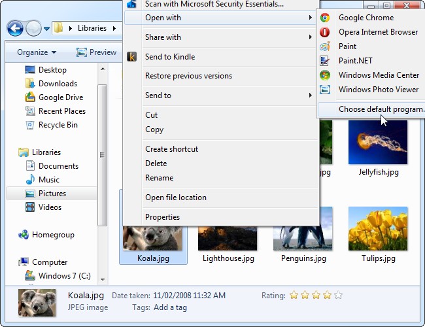Click the Videos library icon
The image size is (425, 327).
(x=30, y=207)
